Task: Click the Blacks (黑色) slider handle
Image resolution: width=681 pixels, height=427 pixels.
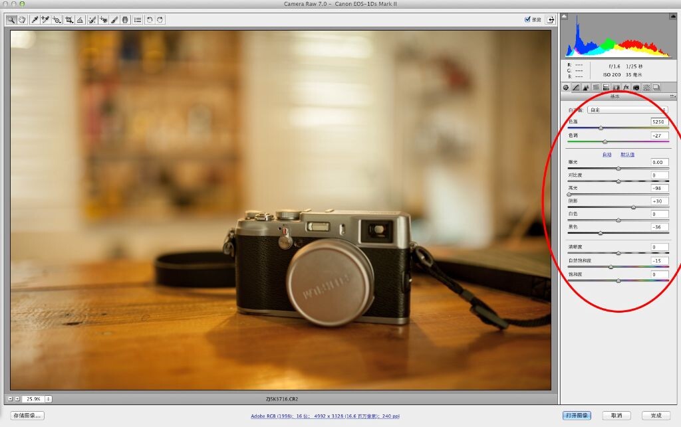Action: tap(601, 233)
